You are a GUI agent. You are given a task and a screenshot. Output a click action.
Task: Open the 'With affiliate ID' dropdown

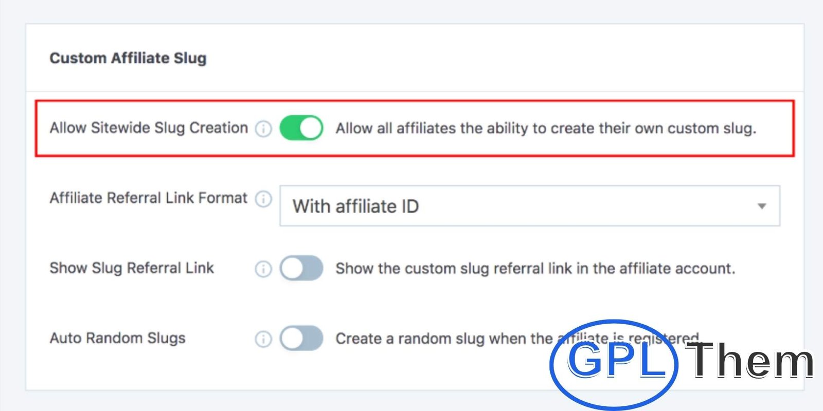pyautogui.click(x=529, y=206)
